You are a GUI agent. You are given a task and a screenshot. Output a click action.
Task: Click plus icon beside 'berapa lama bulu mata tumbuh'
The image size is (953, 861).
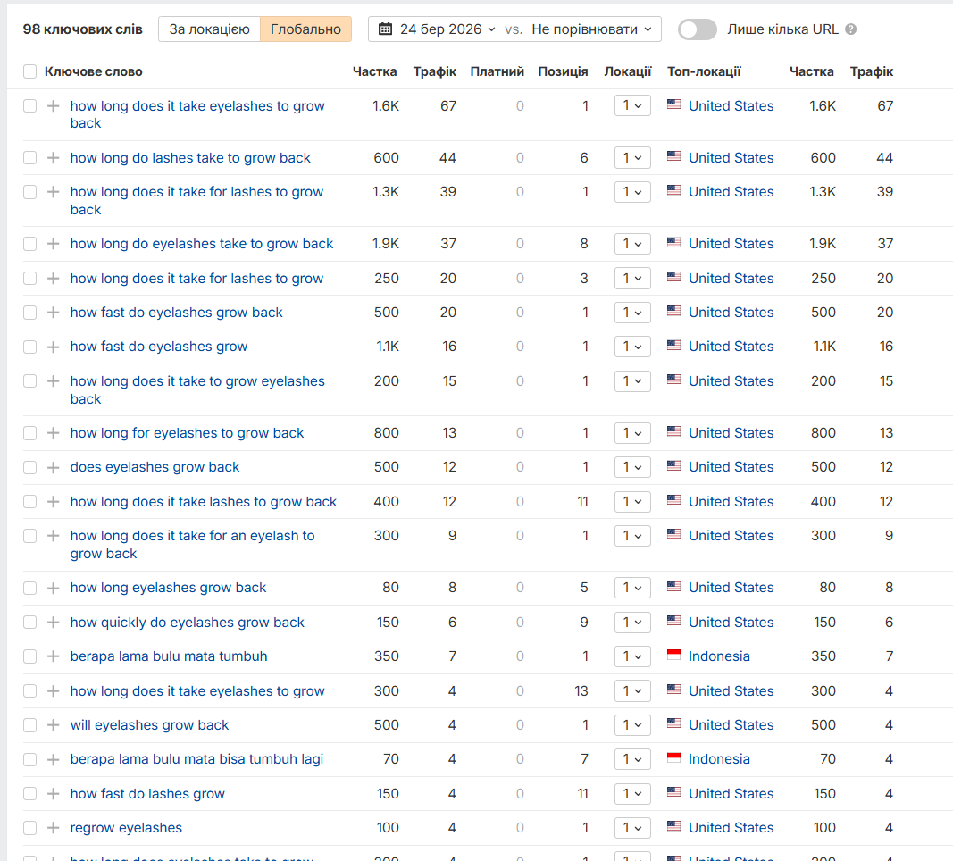click(x=53, y=656)
